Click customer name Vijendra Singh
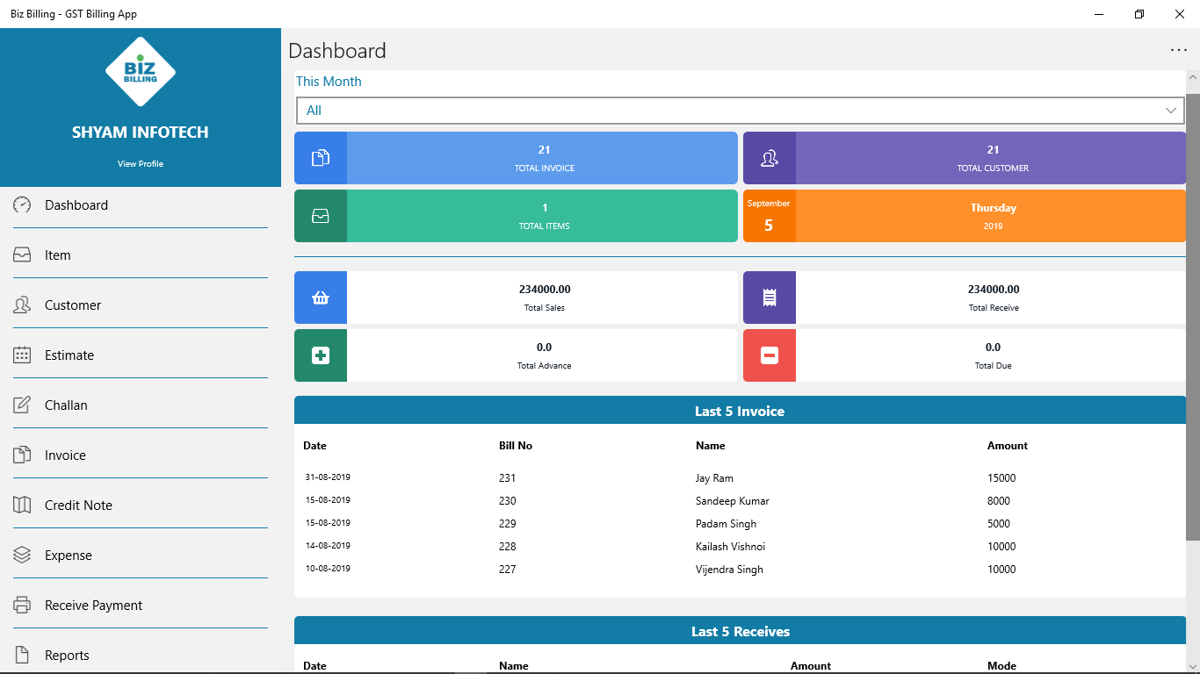This screenshot has height=674, width=1200. (x=729, y=570)
